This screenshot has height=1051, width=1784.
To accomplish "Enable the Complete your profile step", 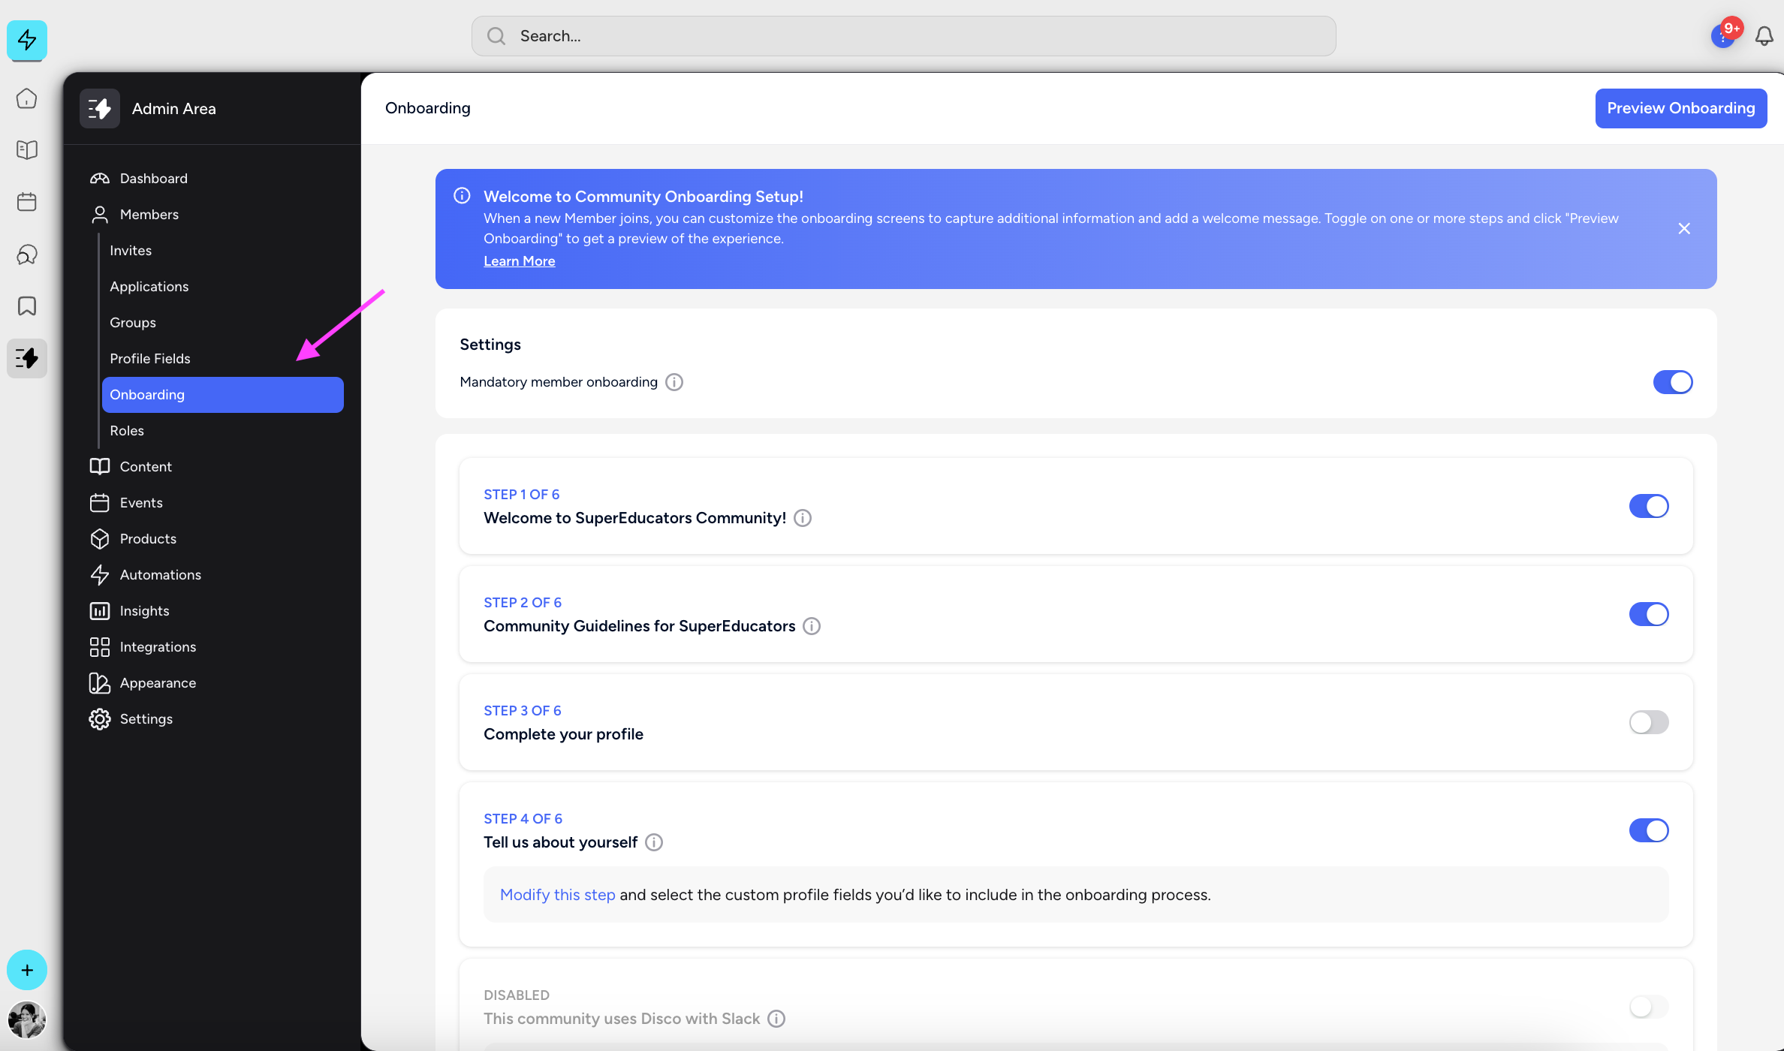I will [1649, 722].
